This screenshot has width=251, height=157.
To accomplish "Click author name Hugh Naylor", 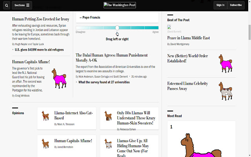I will pos(21,44).
